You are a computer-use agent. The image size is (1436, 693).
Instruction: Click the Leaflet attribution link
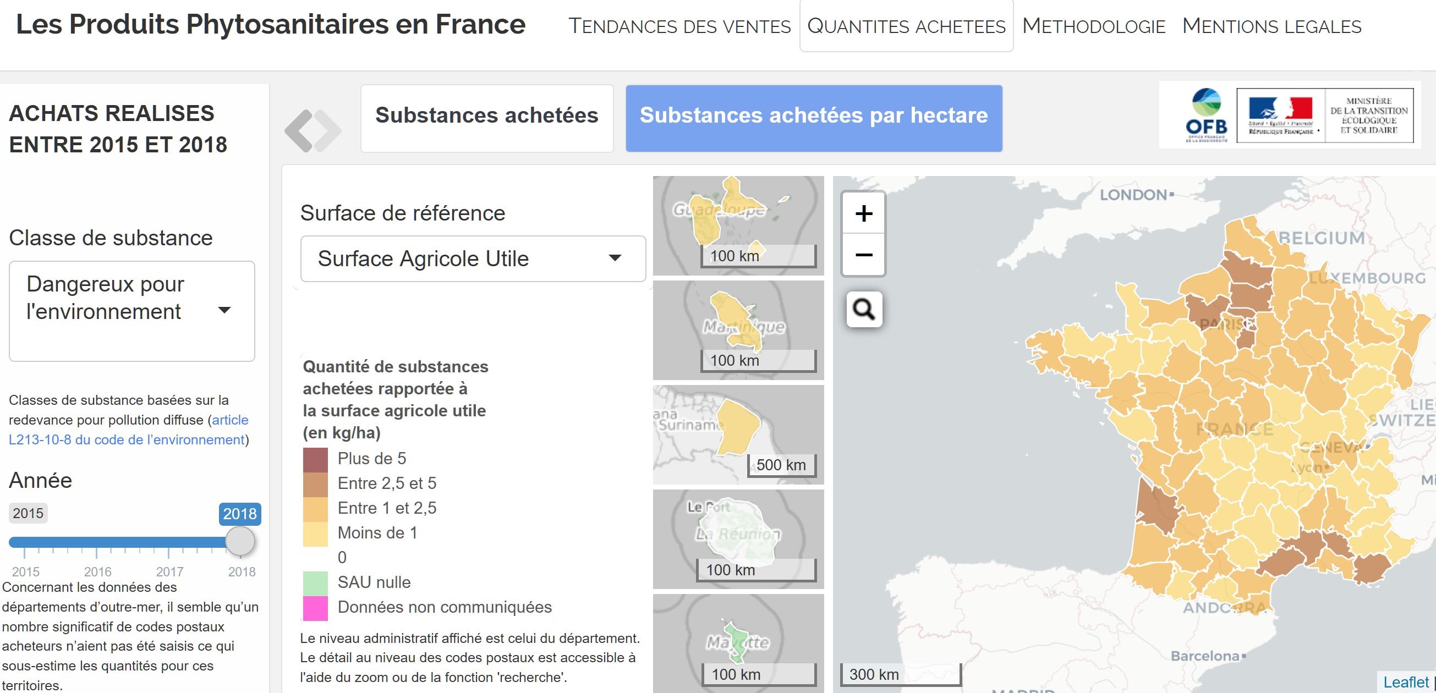[x=1405, y=682]
